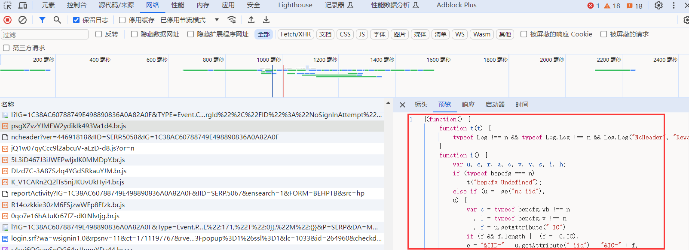This screenshot has height=250, width=689.
Task: Toggle the filter funnel icon
Action: coord(42,20)
